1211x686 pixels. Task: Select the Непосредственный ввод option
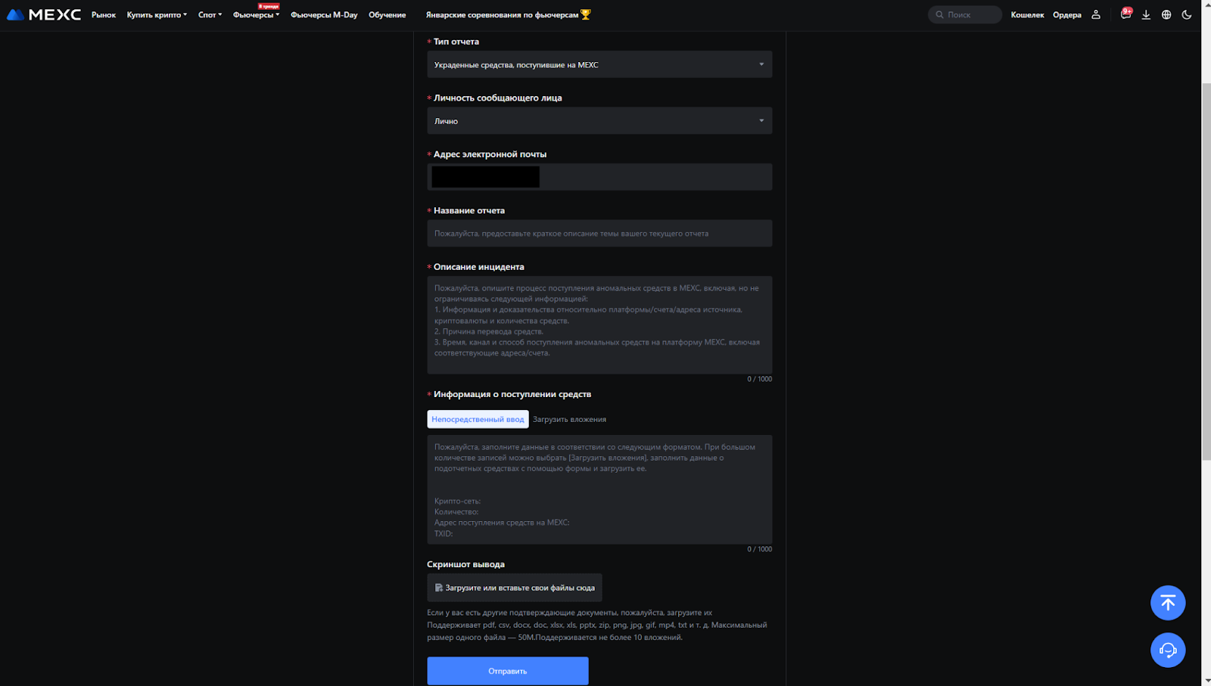(x=478, y=419)
